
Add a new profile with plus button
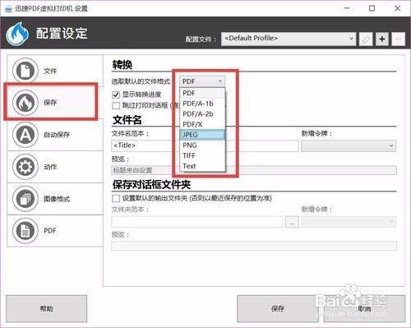coord(382,39)
